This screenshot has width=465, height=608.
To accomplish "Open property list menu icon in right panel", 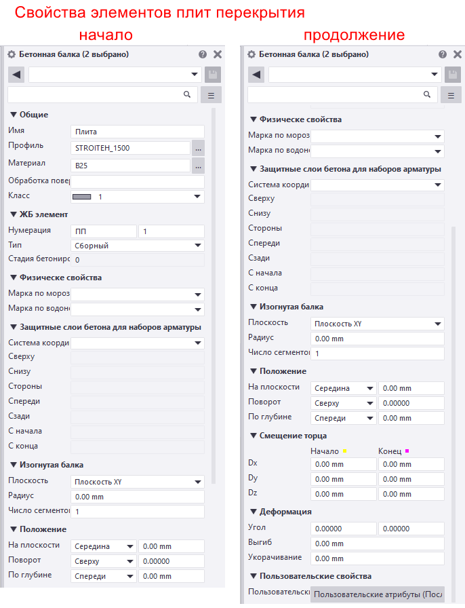I will click(x=451, y=95).
